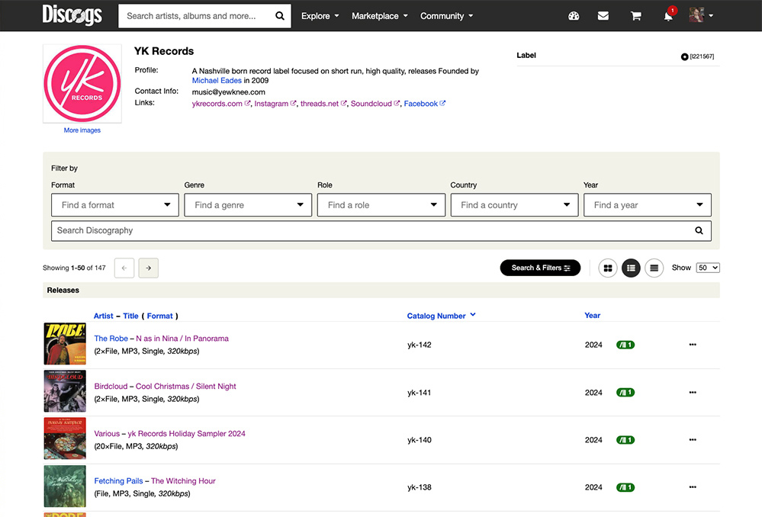This screenshot has width=762, height=517.
Task: Click the label ID icon [l221567]
Action: click(x=697, y=56)
